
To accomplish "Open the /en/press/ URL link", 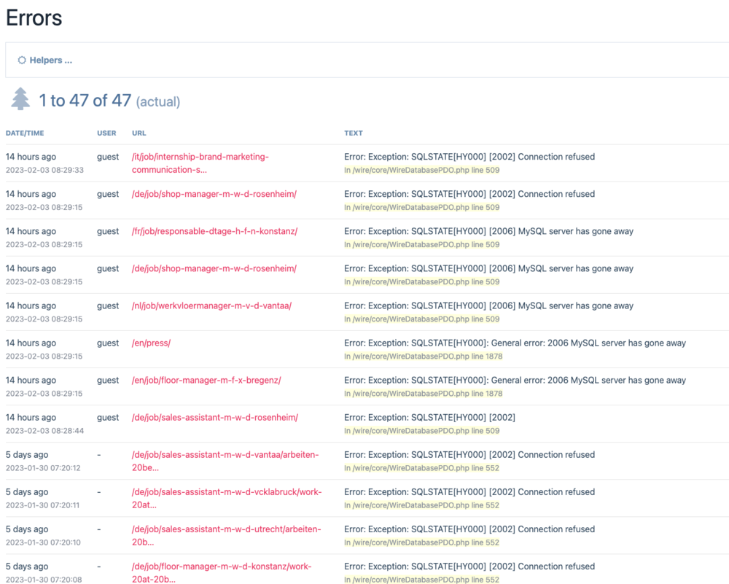I will click(151, 343).
